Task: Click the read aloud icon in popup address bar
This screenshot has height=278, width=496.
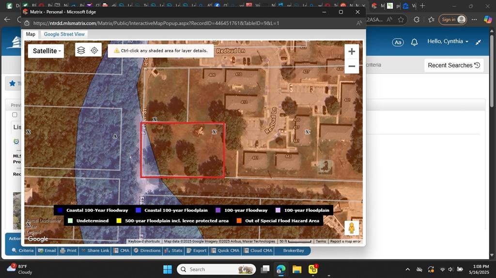Action: [359, 23]
